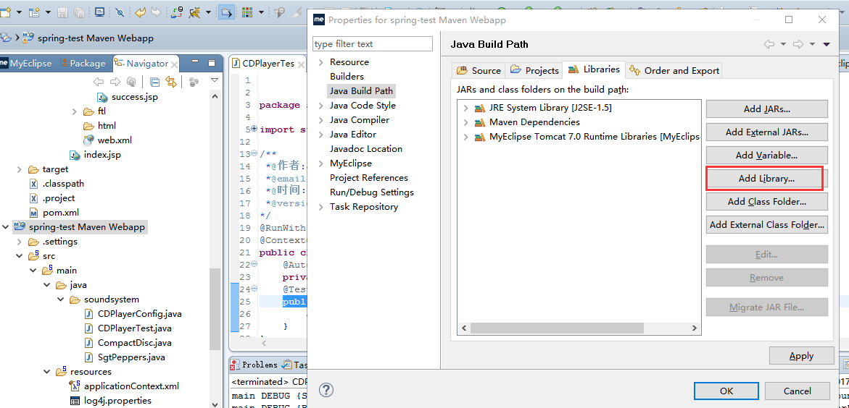Image resolution: width=849 pixels, height=408 pixels.
Task: Expand the Java Code Style node
Action: [x=320, y=106]
